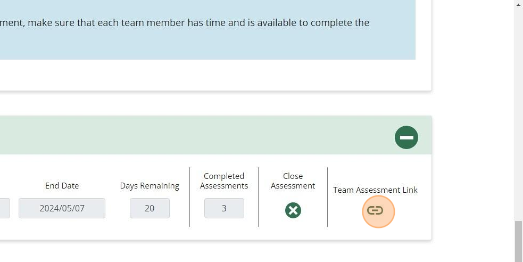Click the Close Assessment label text
This screenshot has height=262, width=523.
click(x=293, y=181)
